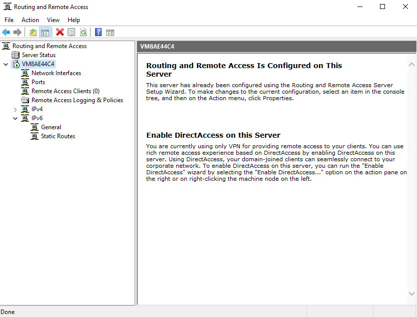
Task: Click the Ports node icon
Action: (x=25, y=82)
